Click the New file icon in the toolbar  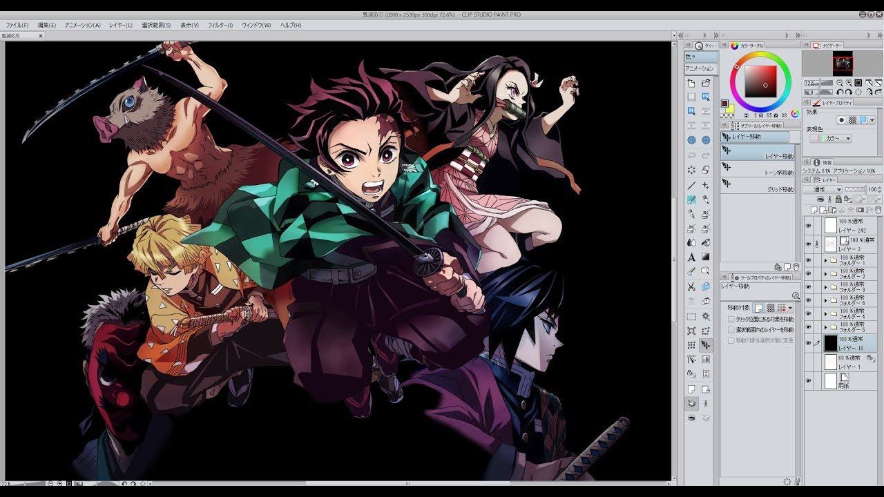(691, 84)
